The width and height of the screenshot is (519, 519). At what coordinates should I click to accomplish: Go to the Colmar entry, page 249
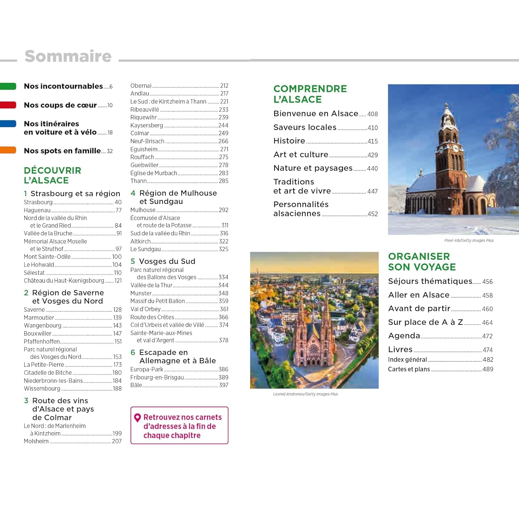coord(179,133)
